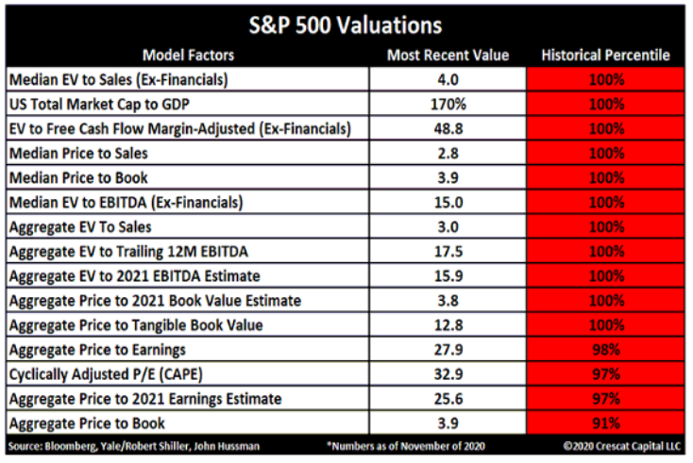Viewport: 693px width, 463px height.
Task: Select the Median Price to Sales label
Action: pos(77,153)
